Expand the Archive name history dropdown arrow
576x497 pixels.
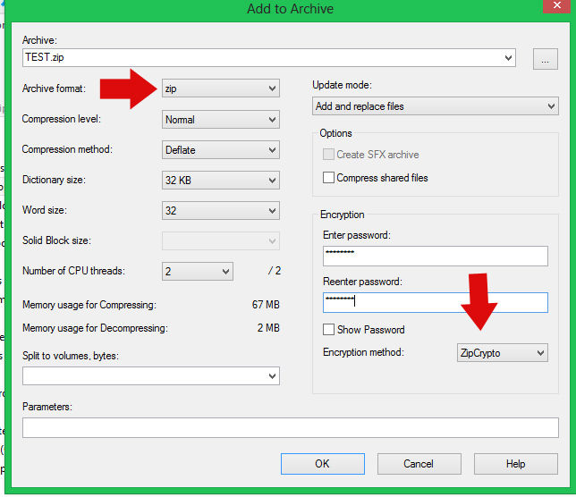[508, 58]
